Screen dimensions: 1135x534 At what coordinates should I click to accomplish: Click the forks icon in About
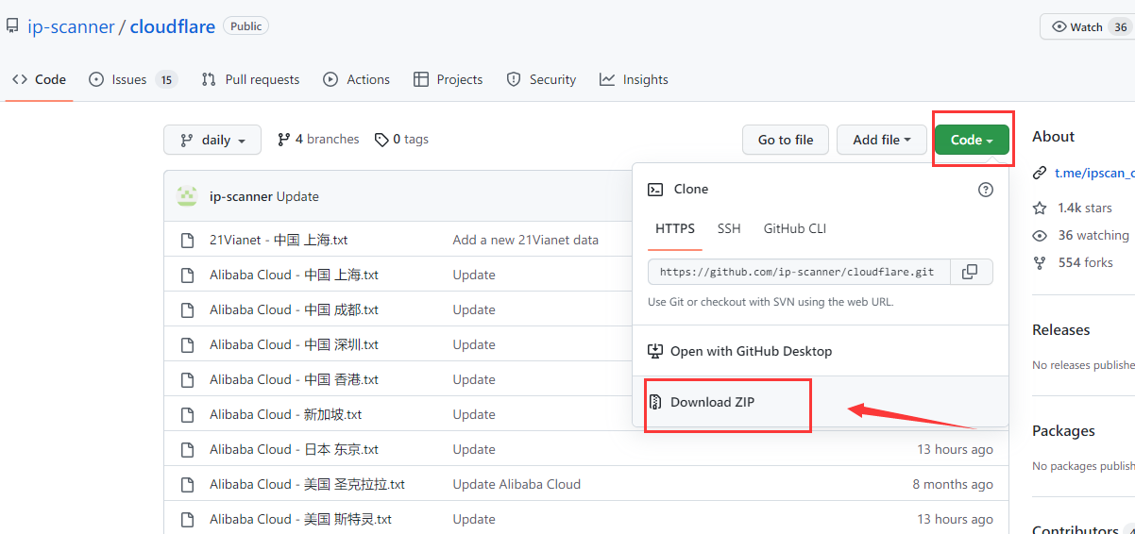[1040, 262]
